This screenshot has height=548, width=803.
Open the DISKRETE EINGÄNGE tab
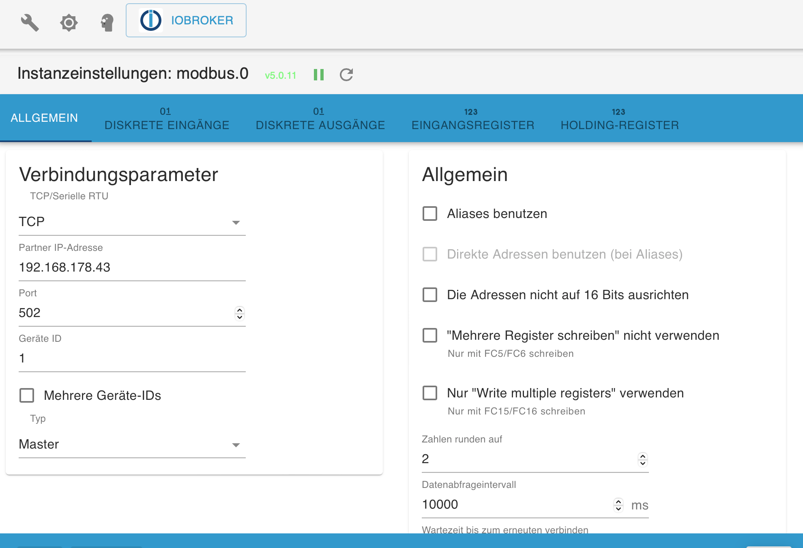click(167, 118)
